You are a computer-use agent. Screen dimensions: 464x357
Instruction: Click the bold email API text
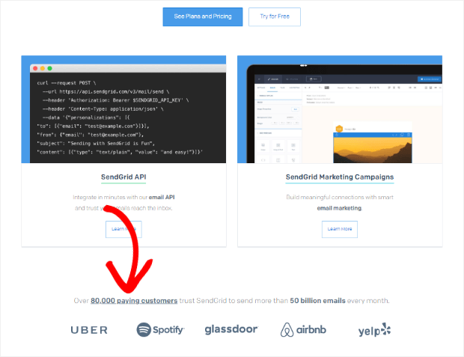coord(162,197)
